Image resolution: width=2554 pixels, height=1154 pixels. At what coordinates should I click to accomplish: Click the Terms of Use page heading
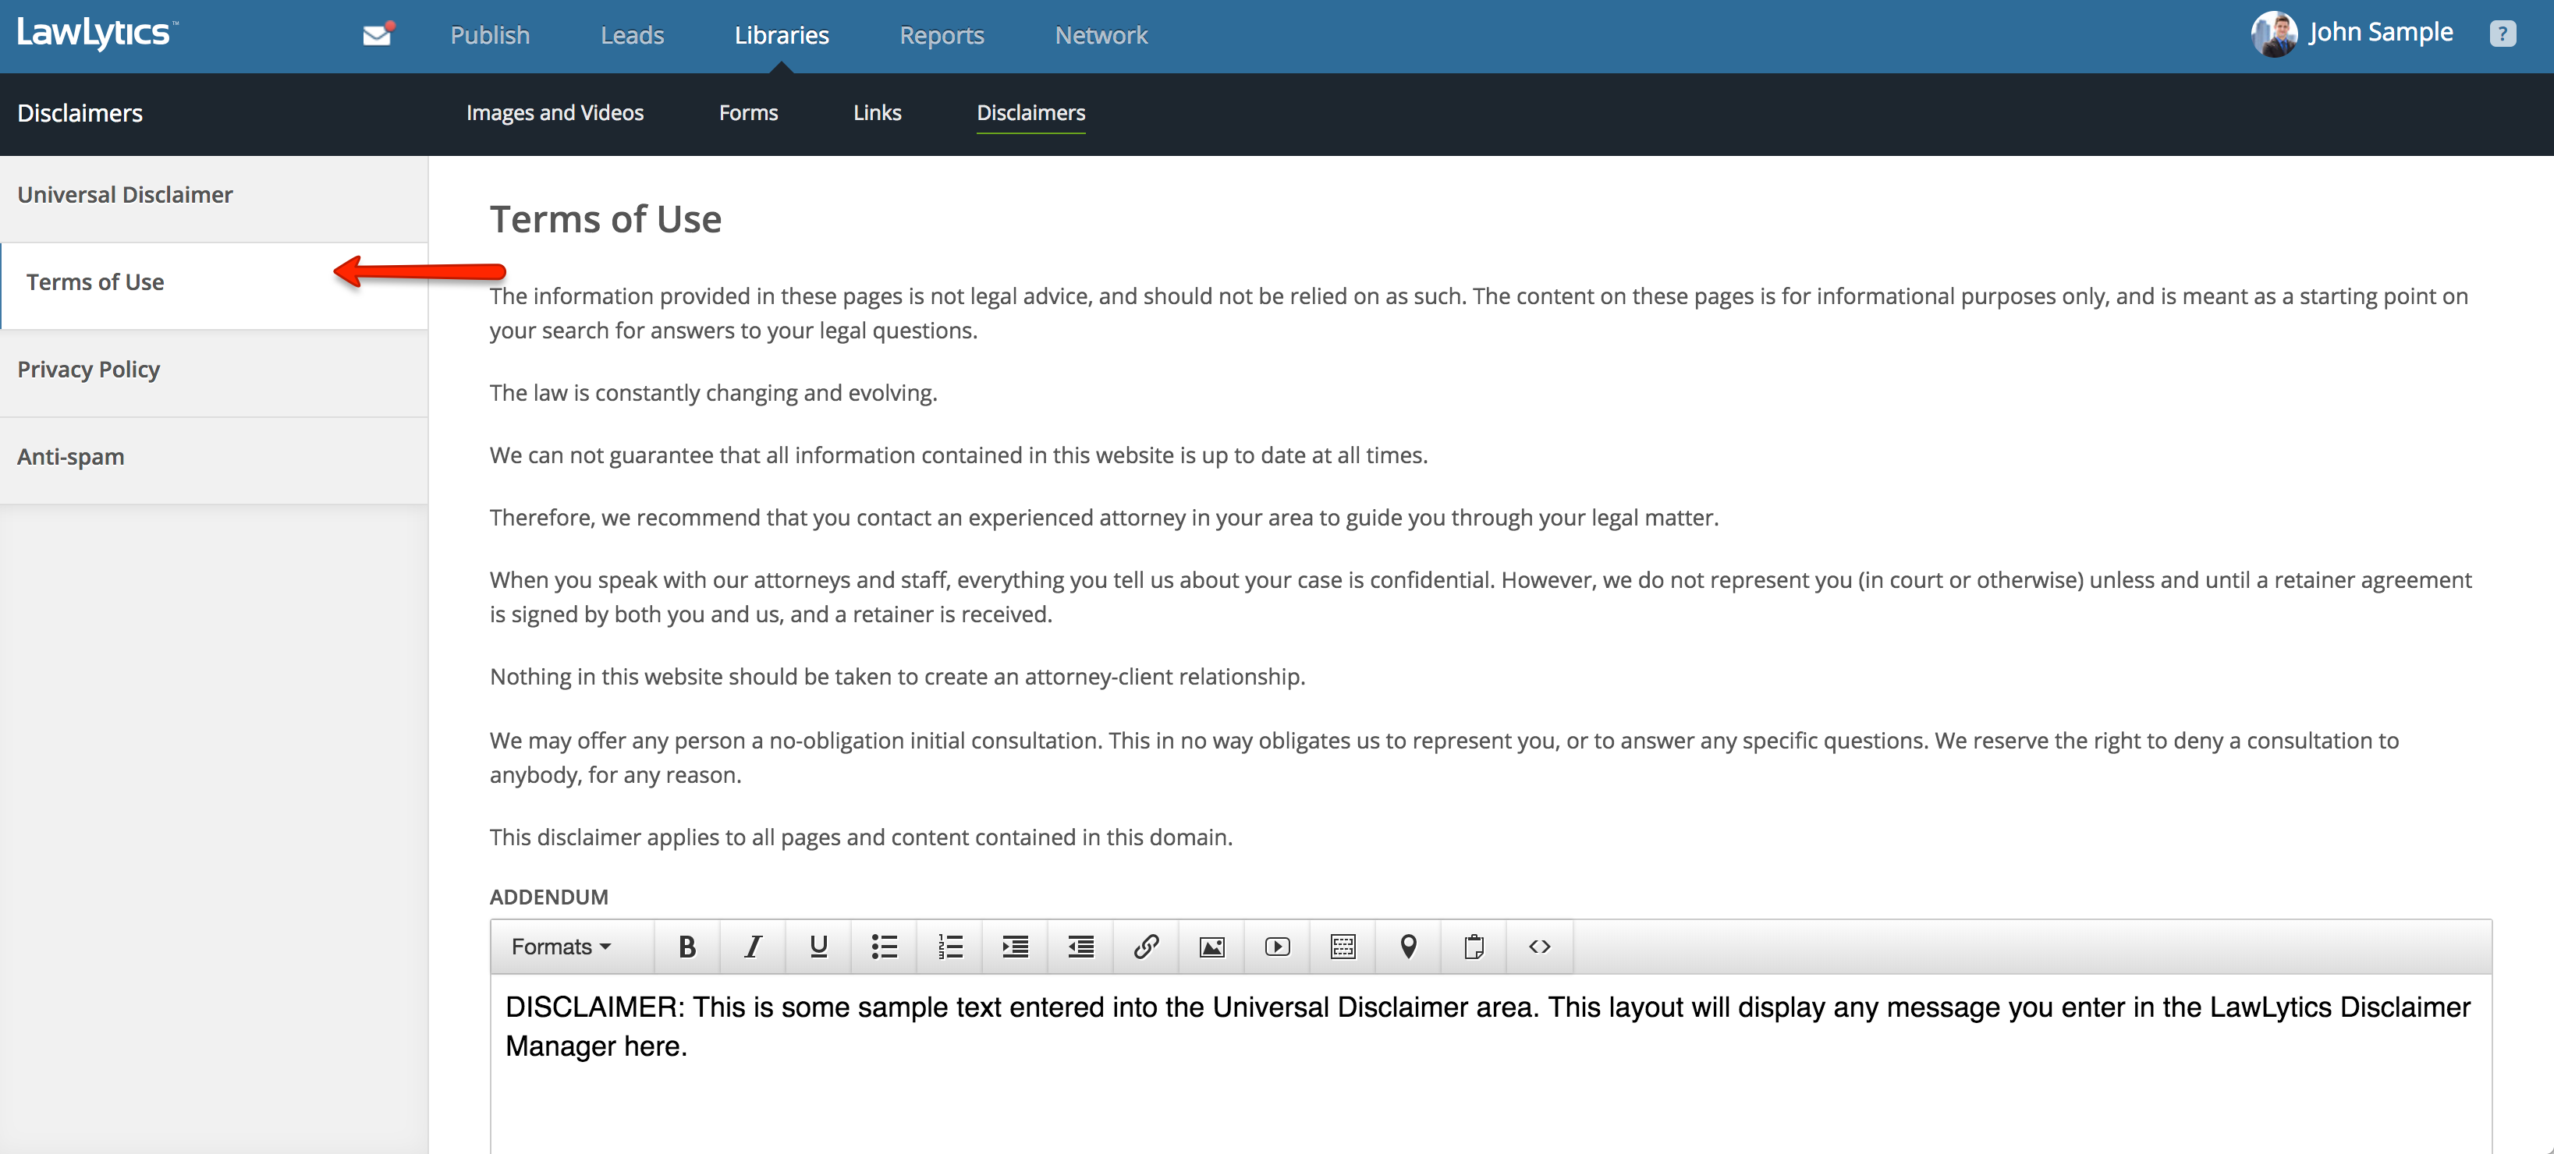pos(605,219)
